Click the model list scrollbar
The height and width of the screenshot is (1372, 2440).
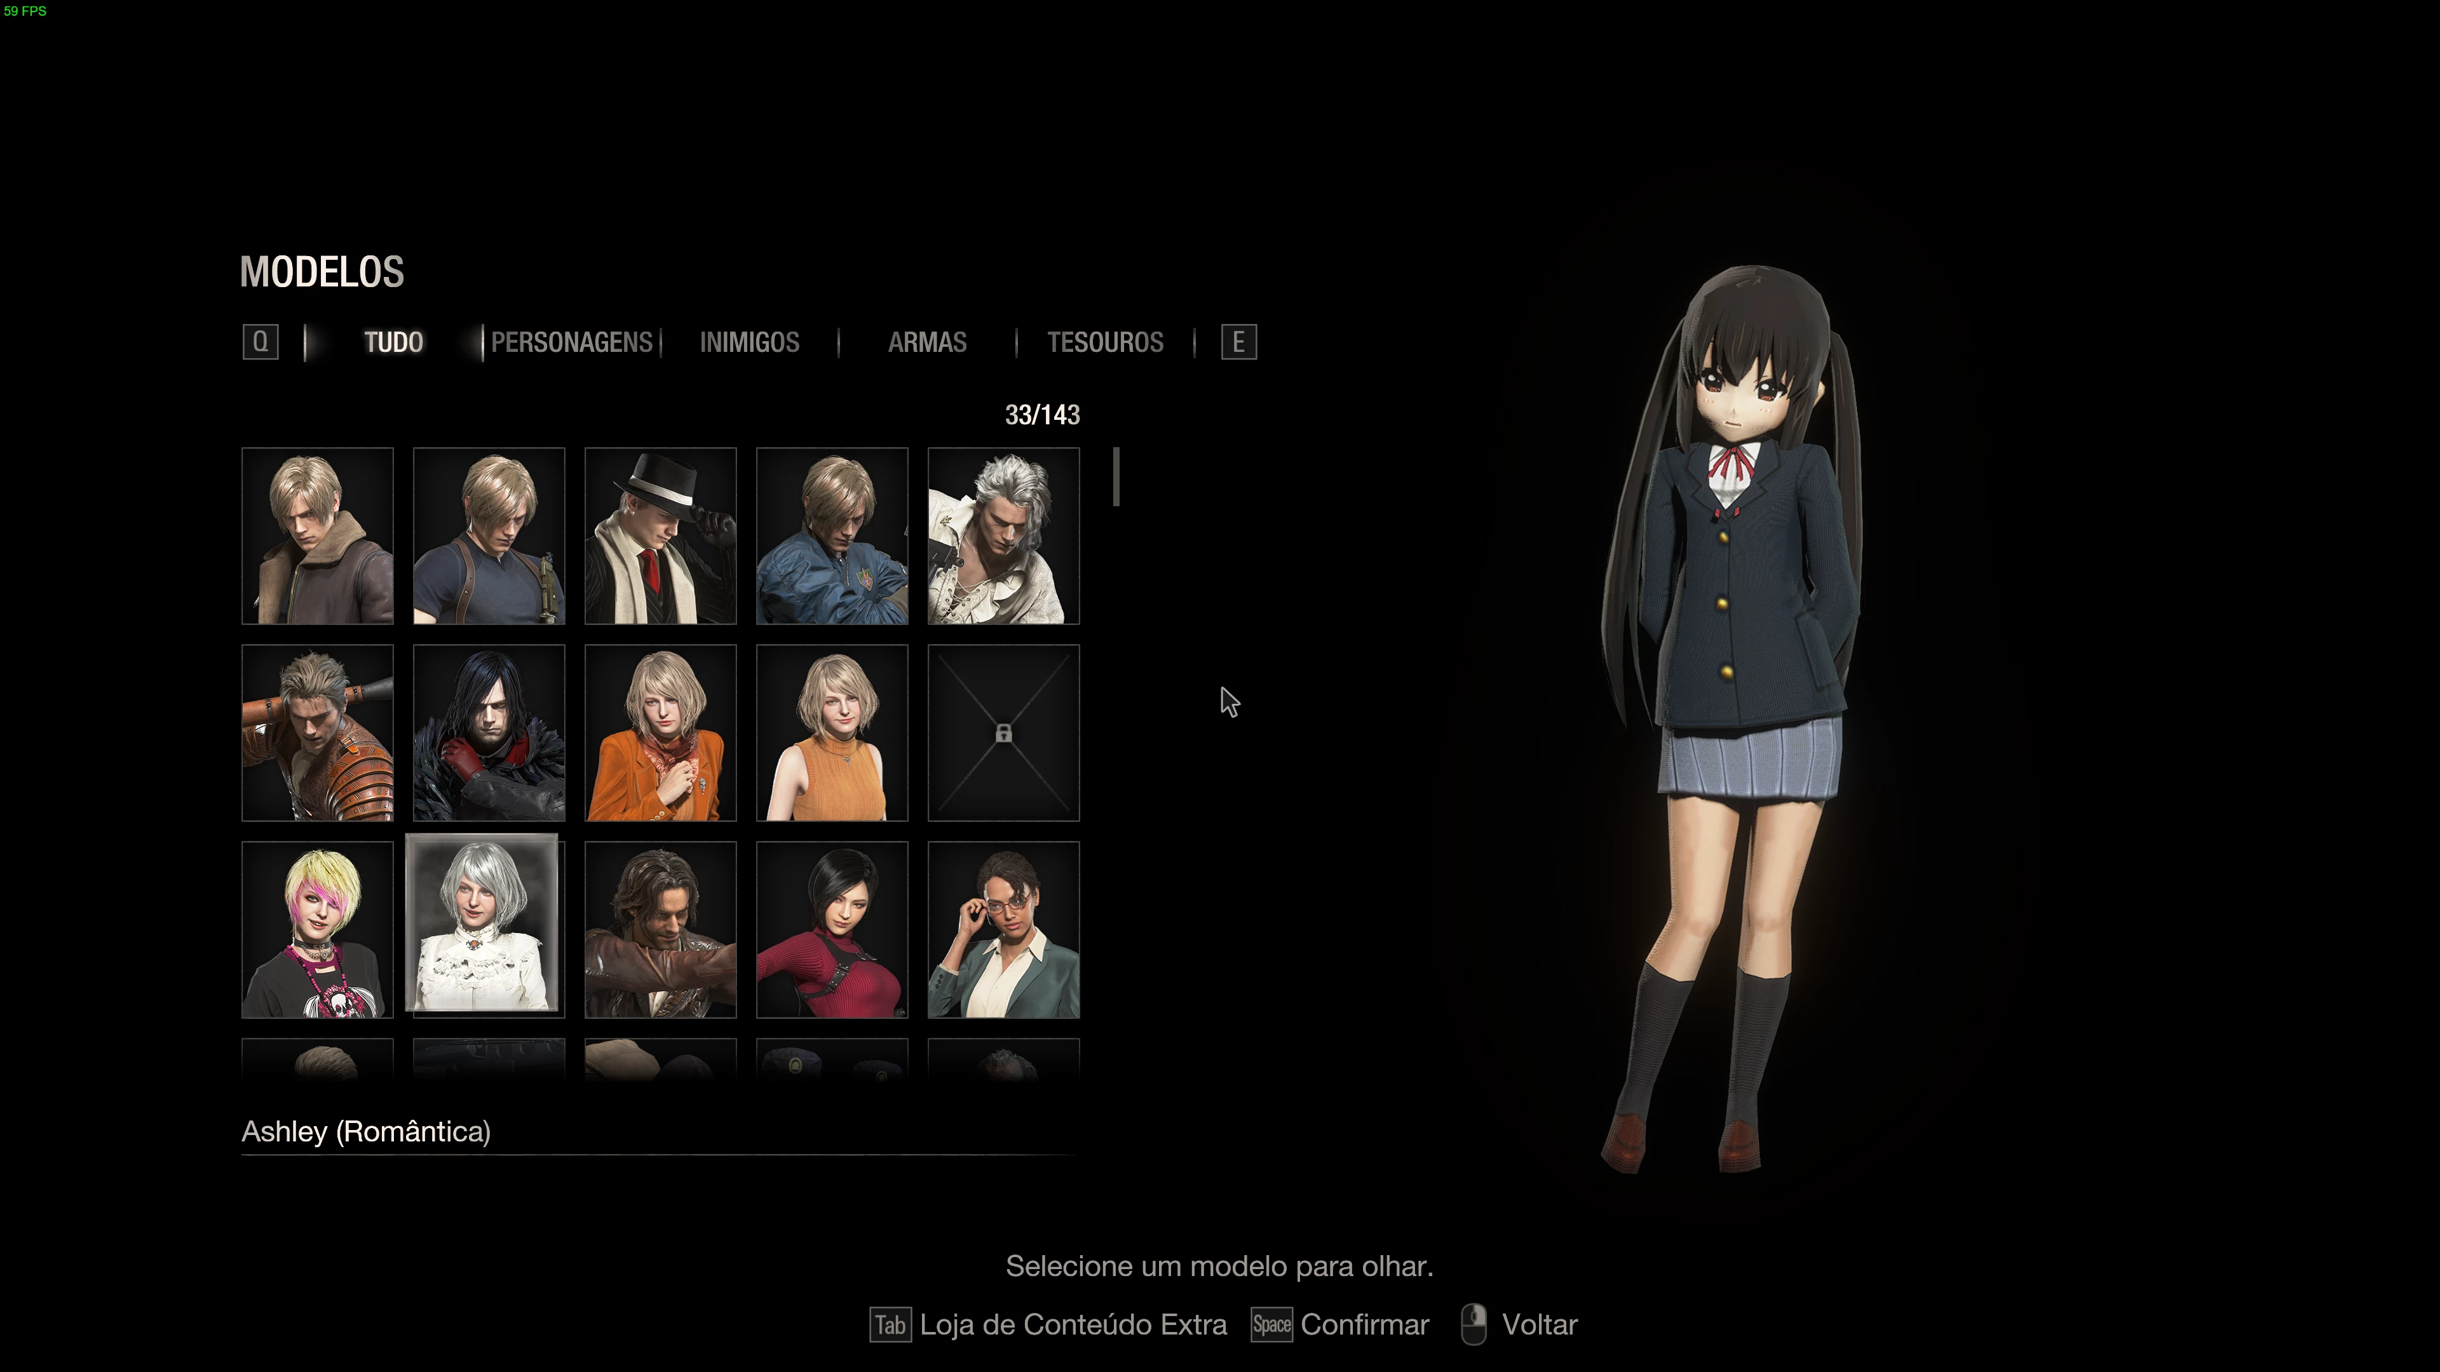1117,477
